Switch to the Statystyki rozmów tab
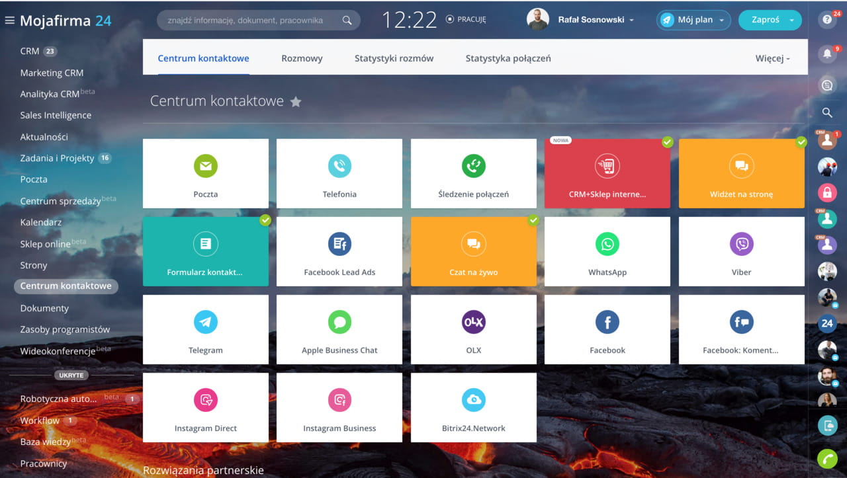Viewport: 847px width, 478px height. click(394, 58)
